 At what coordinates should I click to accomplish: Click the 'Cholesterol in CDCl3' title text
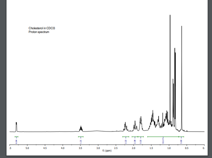[x=42, y=28]
